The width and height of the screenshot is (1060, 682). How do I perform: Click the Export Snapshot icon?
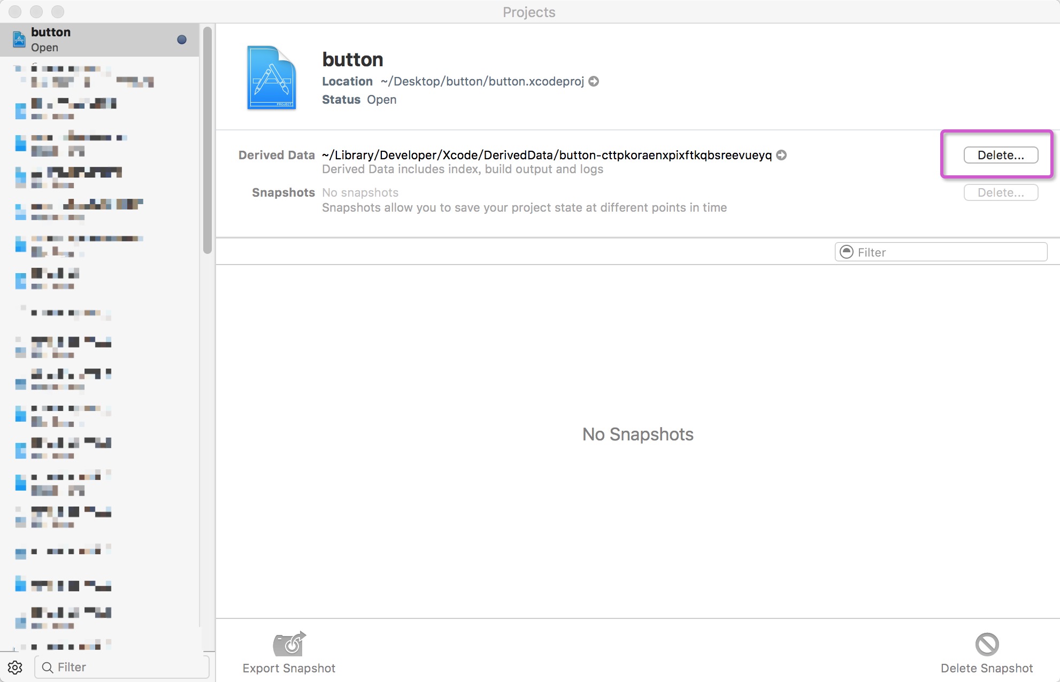click(x=289, y=644)
